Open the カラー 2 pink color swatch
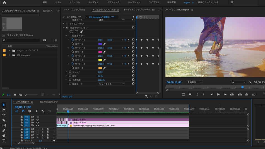 pos(100,52)
